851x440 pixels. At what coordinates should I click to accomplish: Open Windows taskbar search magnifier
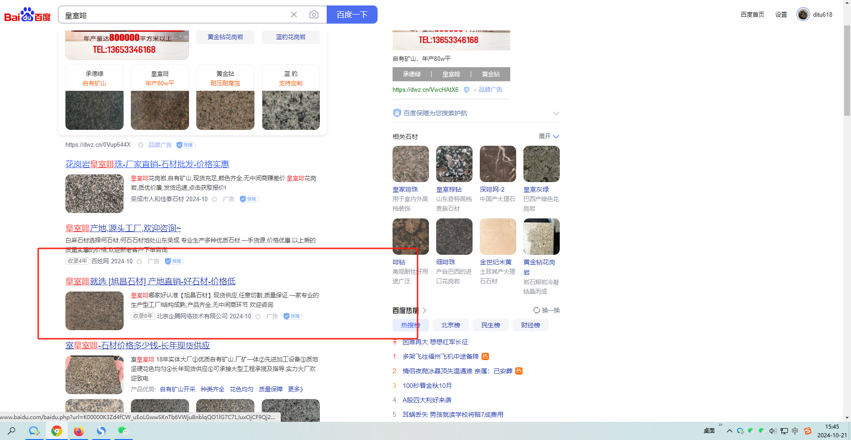pos(12,430)
